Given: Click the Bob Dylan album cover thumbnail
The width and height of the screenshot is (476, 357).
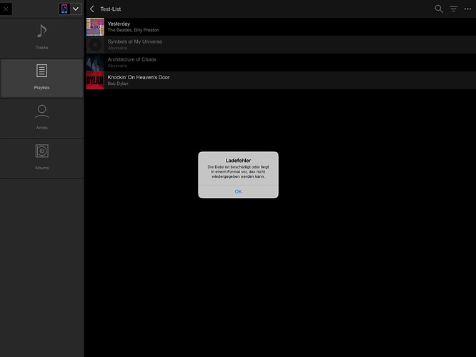Looking at the screenshot, I should click(x=95, y=81).
